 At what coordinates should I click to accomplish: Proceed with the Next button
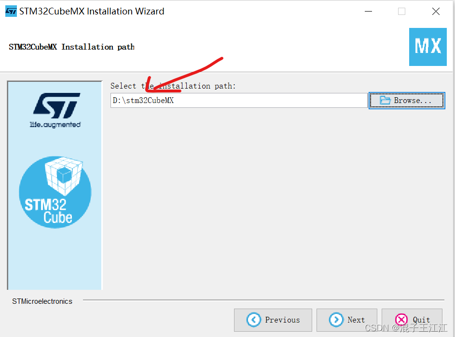coord(347,320)
